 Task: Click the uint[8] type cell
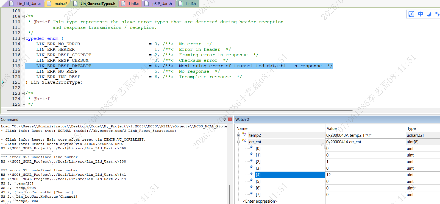(x=423, y=142)
